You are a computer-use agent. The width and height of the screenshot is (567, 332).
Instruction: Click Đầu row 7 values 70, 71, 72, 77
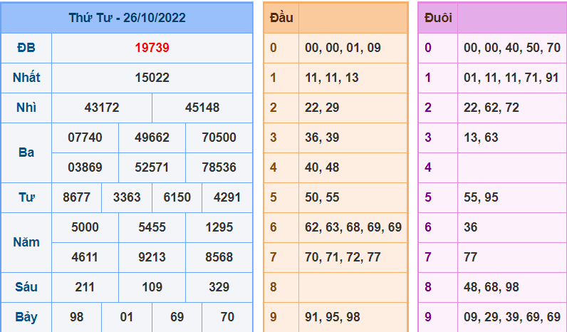coord(343,257)
